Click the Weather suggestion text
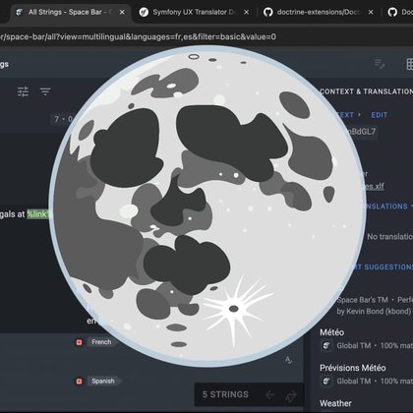 point(335,403)
